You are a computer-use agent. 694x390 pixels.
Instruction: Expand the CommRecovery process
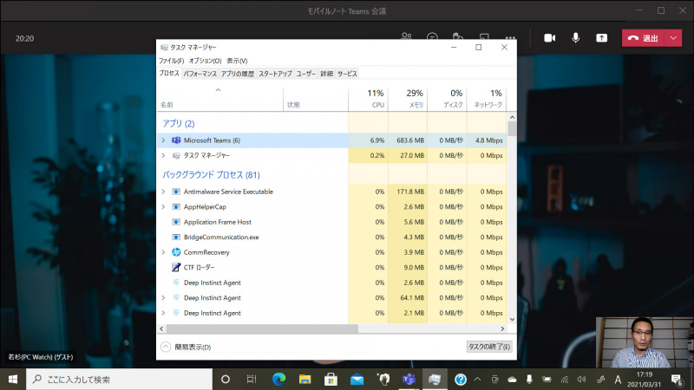[x=163, y=252]
